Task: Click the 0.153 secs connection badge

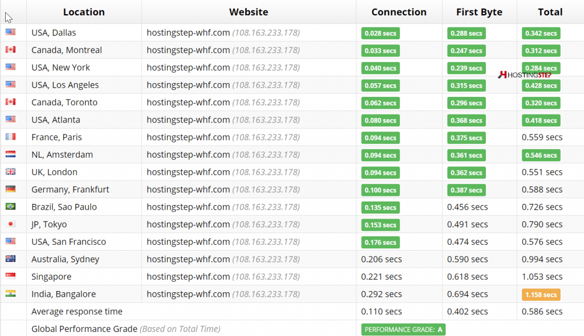Action: [x=380, y=225]
